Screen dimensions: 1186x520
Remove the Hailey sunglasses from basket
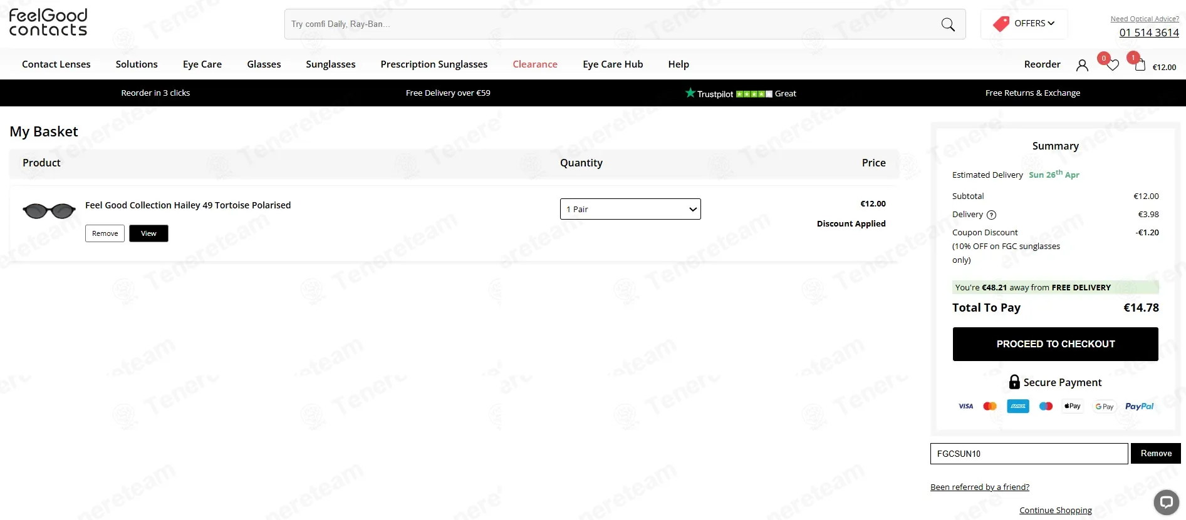coord(105,233)
